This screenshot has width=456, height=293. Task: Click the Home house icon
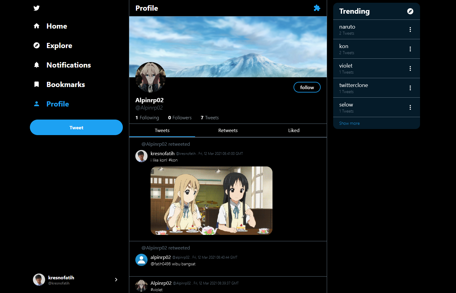coord(37,26)
